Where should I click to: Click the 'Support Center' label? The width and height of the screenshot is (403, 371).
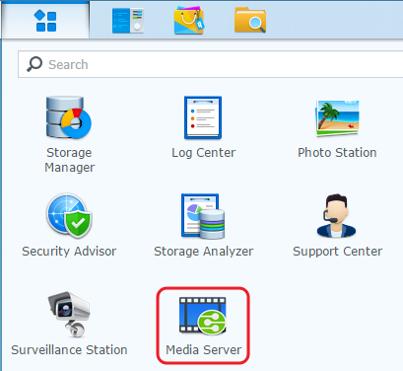pos(338,252)
